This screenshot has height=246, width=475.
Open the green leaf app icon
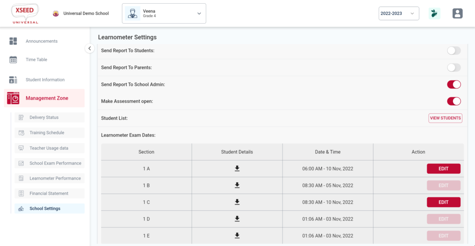pos(434,13)
